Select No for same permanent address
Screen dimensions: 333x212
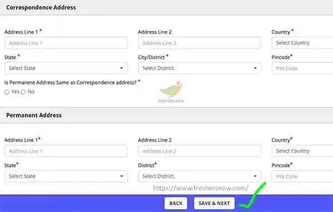pyautogui.click(x=23, y=92)
